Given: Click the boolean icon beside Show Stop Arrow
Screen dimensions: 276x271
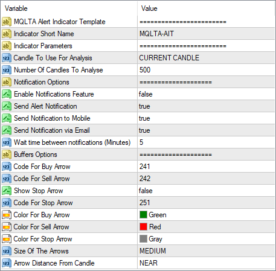Looking at the screenshot, I should (7, 191).
